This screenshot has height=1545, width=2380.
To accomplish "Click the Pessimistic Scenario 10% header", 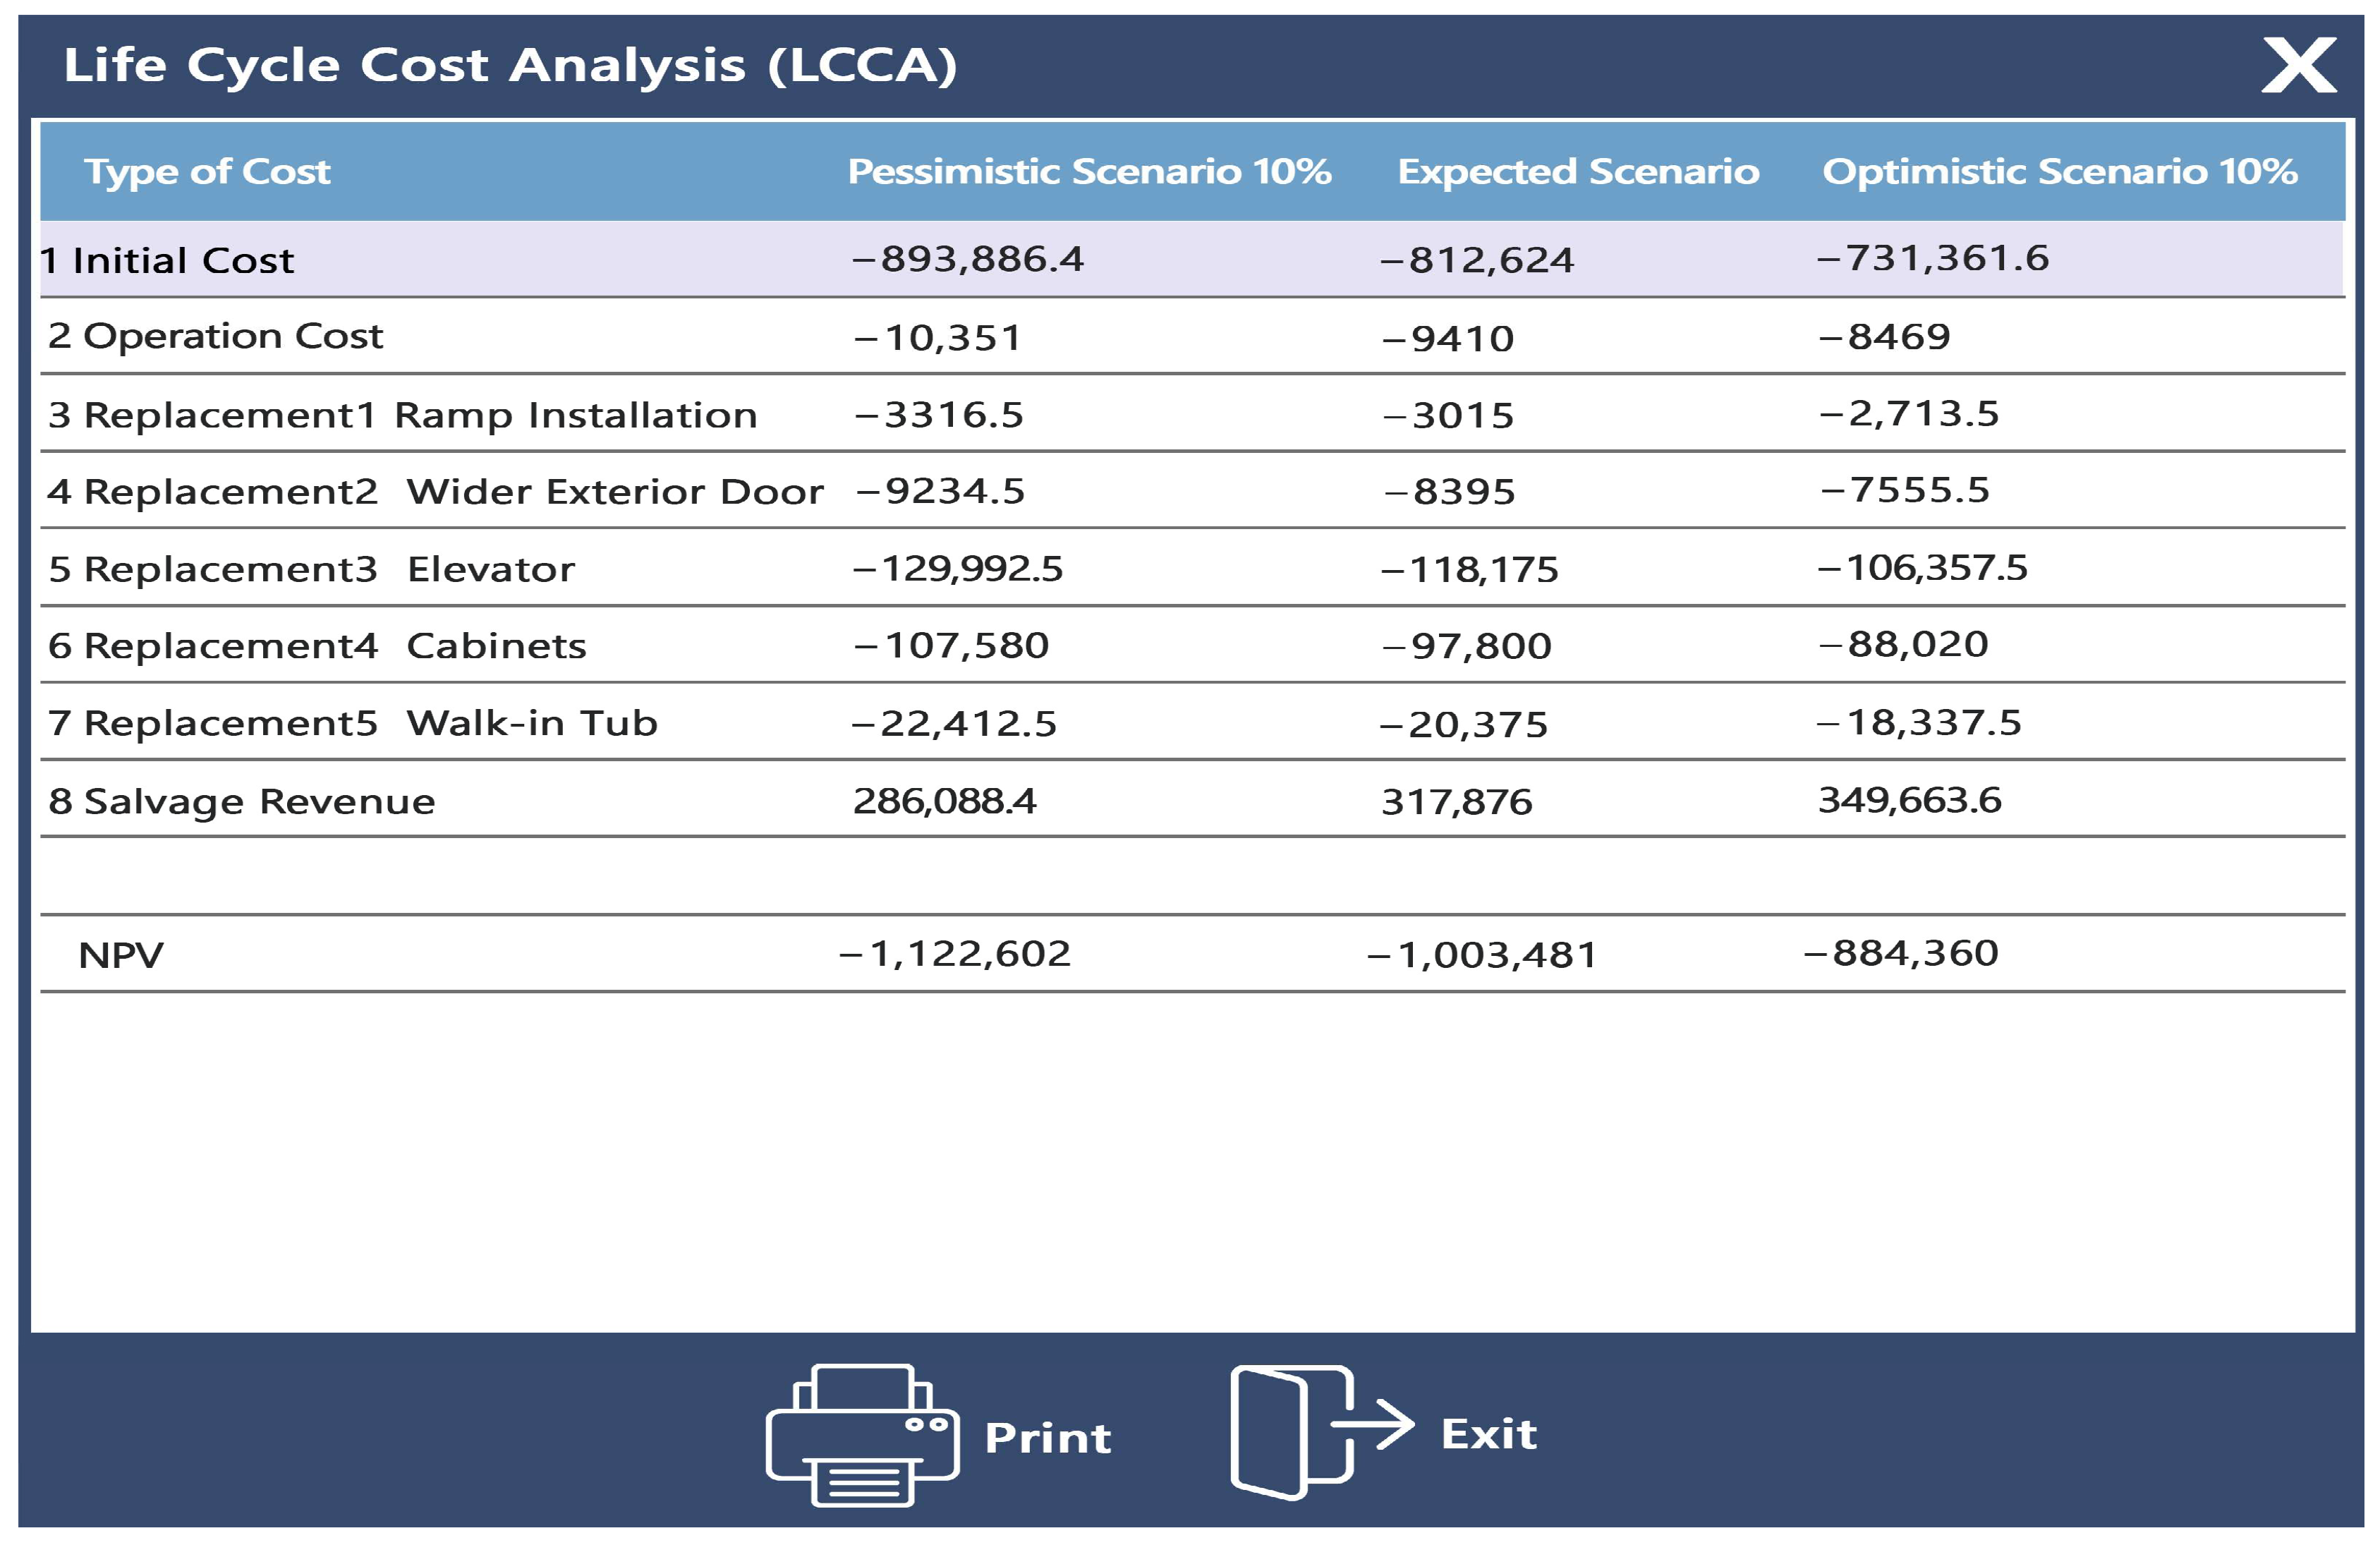I will 1089,172.
